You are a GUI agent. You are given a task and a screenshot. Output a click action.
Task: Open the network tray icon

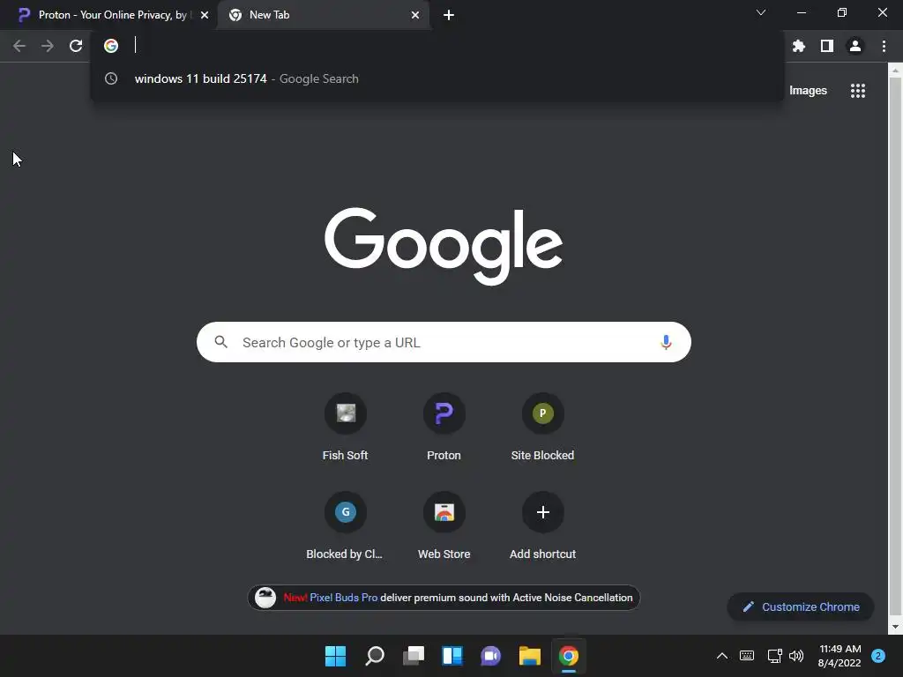click(774, 656)
